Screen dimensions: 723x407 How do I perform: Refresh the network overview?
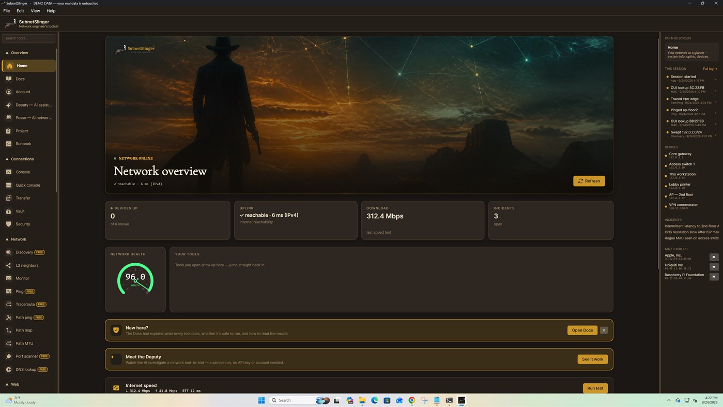[589, 181]
